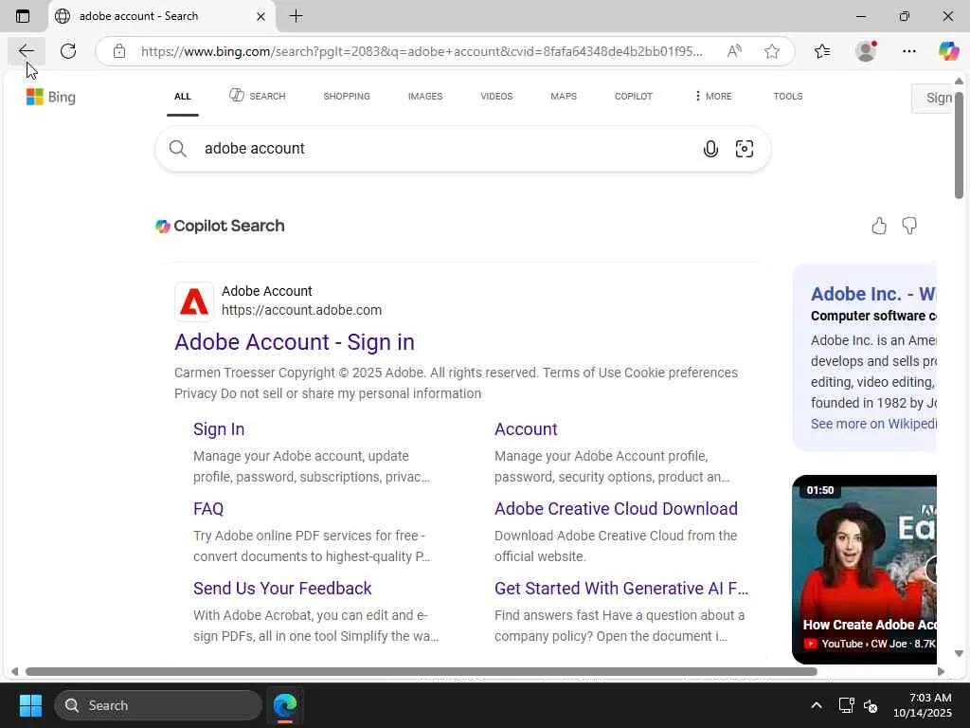Open the clock and date panel
This screenshot has width=970, height=728.
(922, 705)
